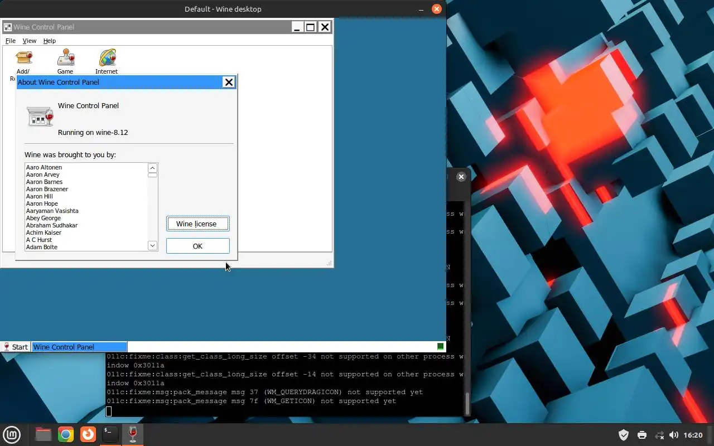Select Aaron Arvey in the contributors list
714x446 pixels.
43,174
